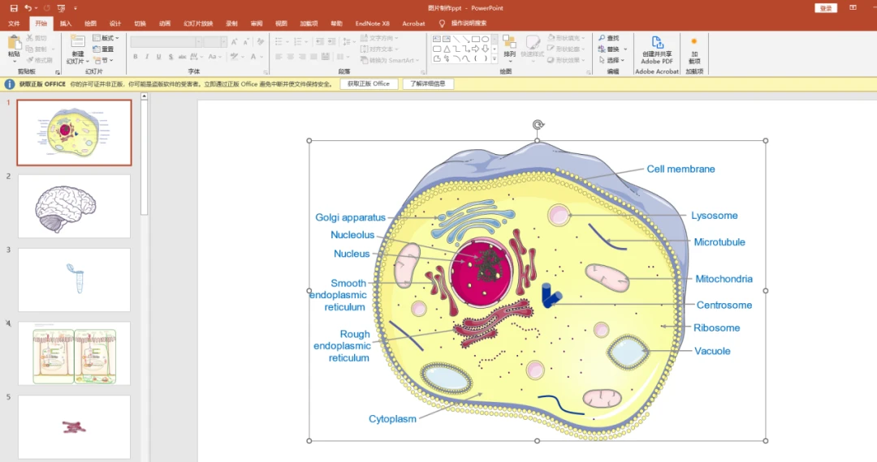Click the lightbulb Tell Me search icon
Screen dimensions: 877x462
click(x=442, y=24)
